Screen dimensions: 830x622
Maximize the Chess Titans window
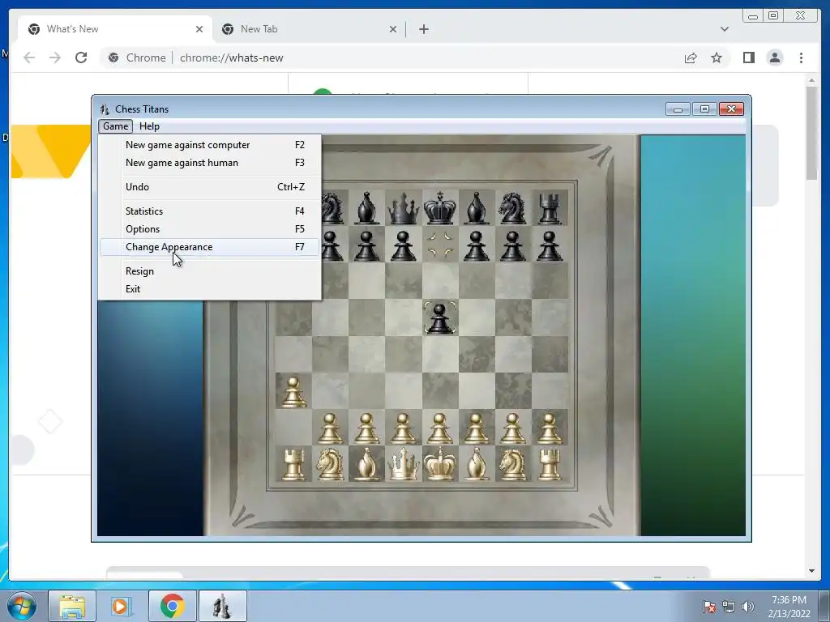[x=704, y=109]
